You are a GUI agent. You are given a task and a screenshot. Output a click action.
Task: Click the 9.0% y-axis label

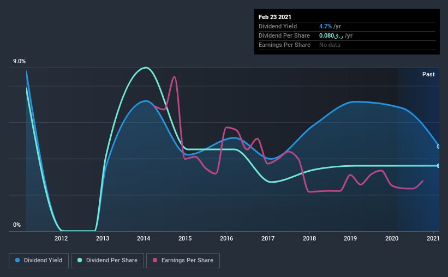pos(19,61)
